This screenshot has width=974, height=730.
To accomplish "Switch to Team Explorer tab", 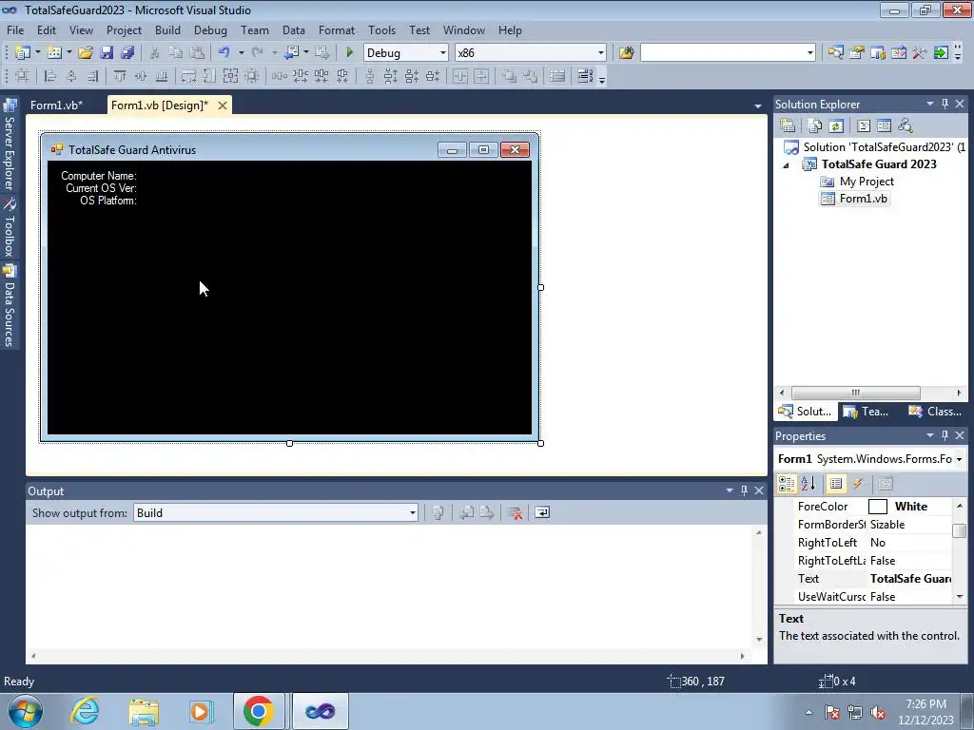I will (x=866, y=411).
